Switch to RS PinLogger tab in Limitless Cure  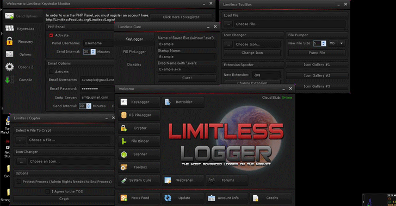(x=134, y=51)
